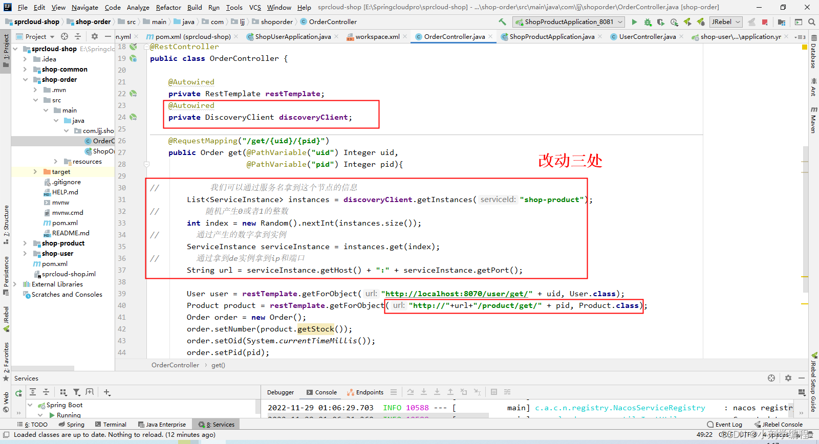Viewport: 819px width, 444px height.
Task: Collapse the shop-order module node
Action: point(25,80)
